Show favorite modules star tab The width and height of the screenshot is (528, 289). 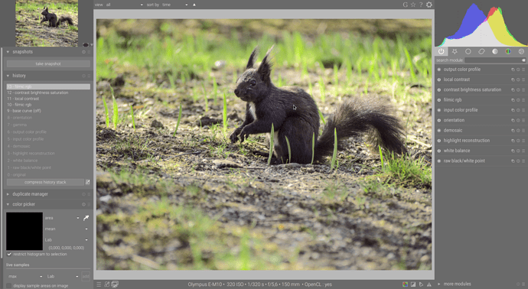point(455,51)
